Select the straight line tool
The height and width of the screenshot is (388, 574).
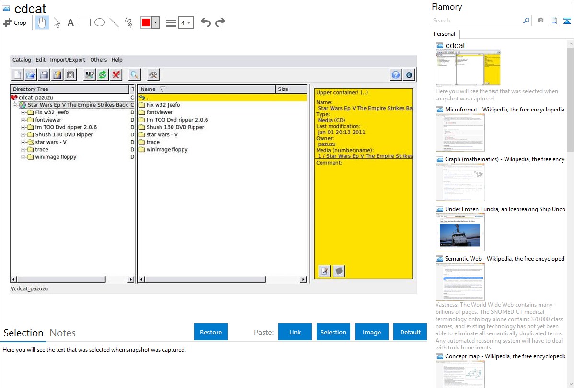114,22
